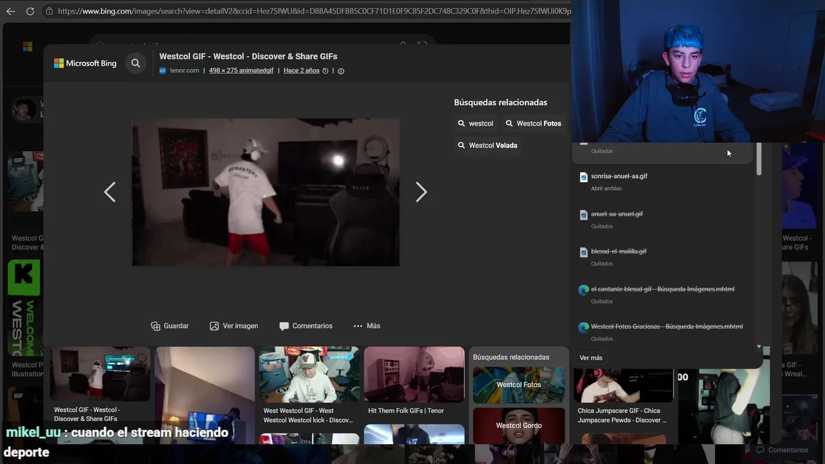Open Comentarios under the image

(x=306, y=326)
